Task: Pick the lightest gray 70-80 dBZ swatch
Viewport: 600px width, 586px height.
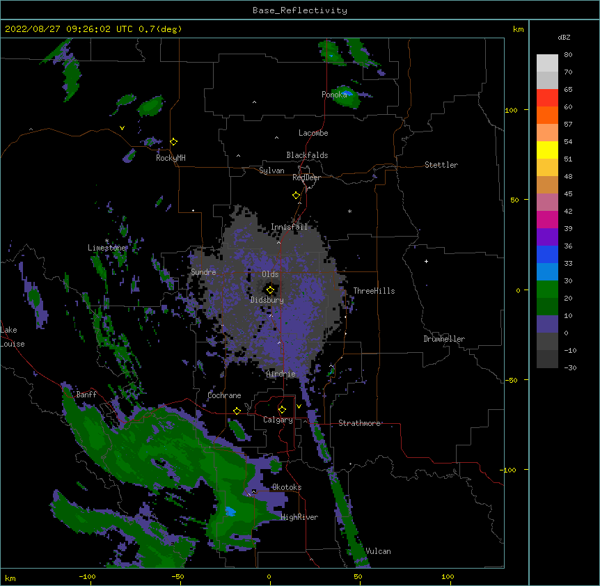Action: point(547,63)
